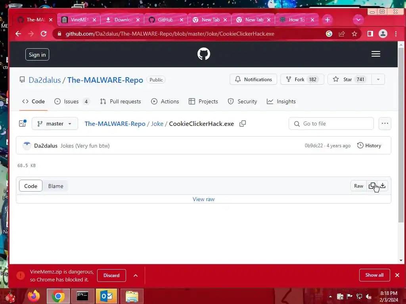Open commit message Jokes (Very fun btw)
This screenshot has height=304, width=406.
[x=85, y=146]
